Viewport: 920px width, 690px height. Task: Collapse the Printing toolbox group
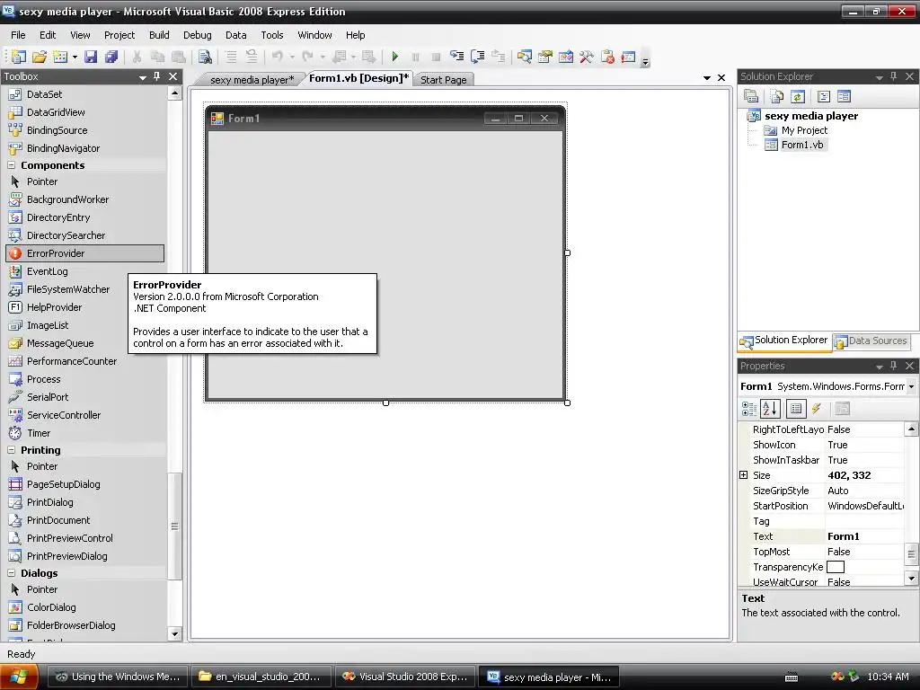click(11, 450)
